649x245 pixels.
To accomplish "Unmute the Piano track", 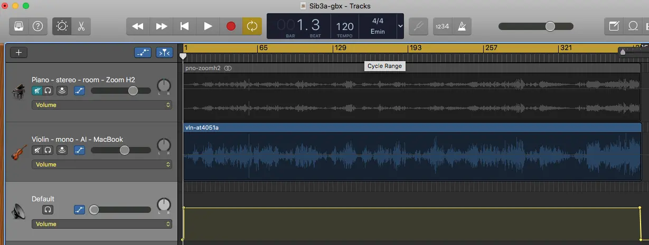I will [x=37, y=91].
